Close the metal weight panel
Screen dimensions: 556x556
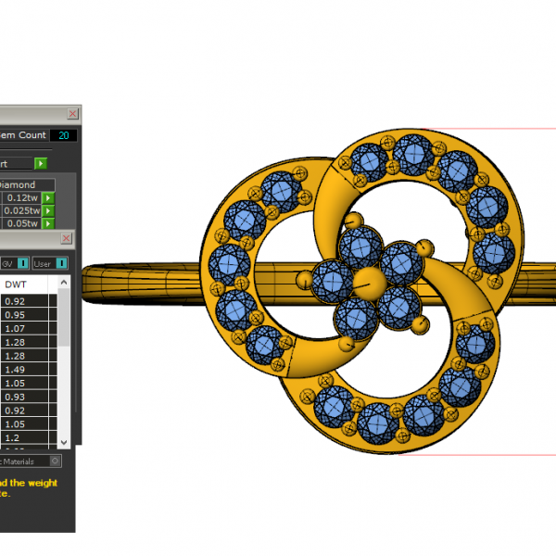point(66,239)
